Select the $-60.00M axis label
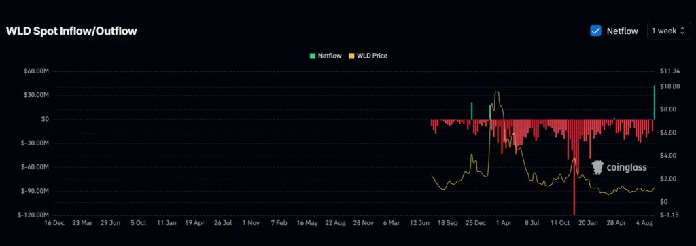 coord(35,167)
